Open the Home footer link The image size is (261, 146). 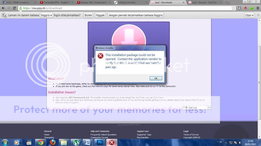47,135
